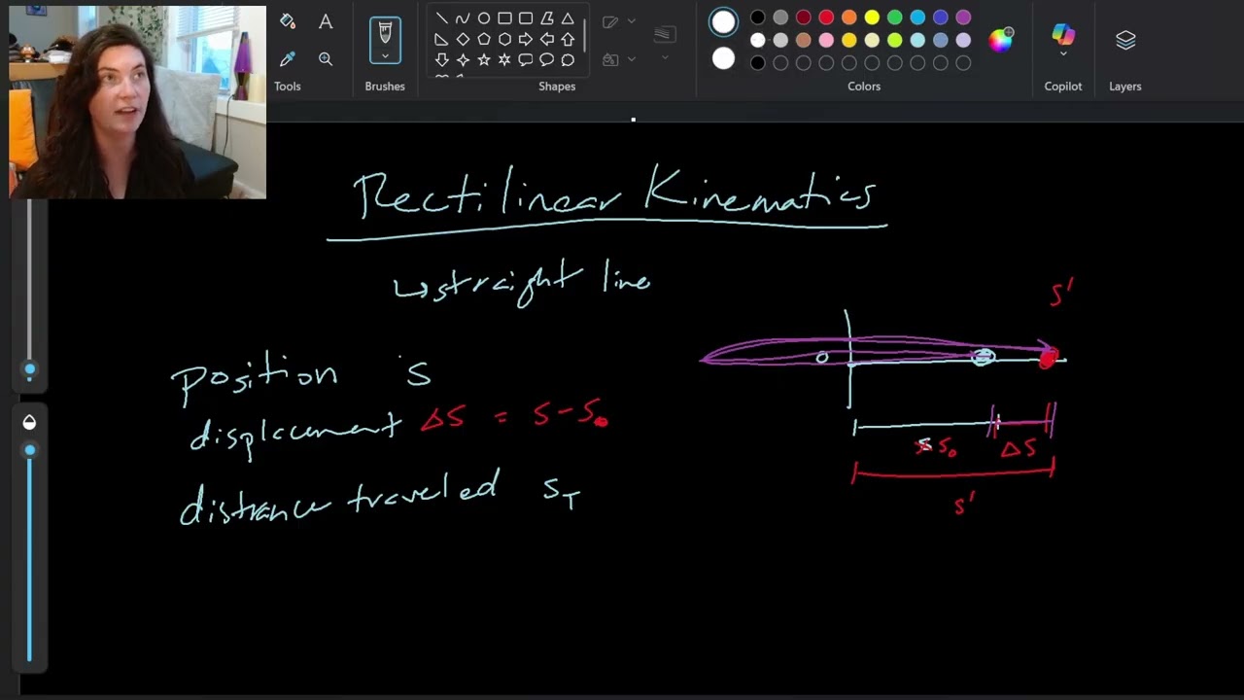This screenshot has width=1244, height=700.
Task: Choose the Diamond shape
Action: coord(463,39)
